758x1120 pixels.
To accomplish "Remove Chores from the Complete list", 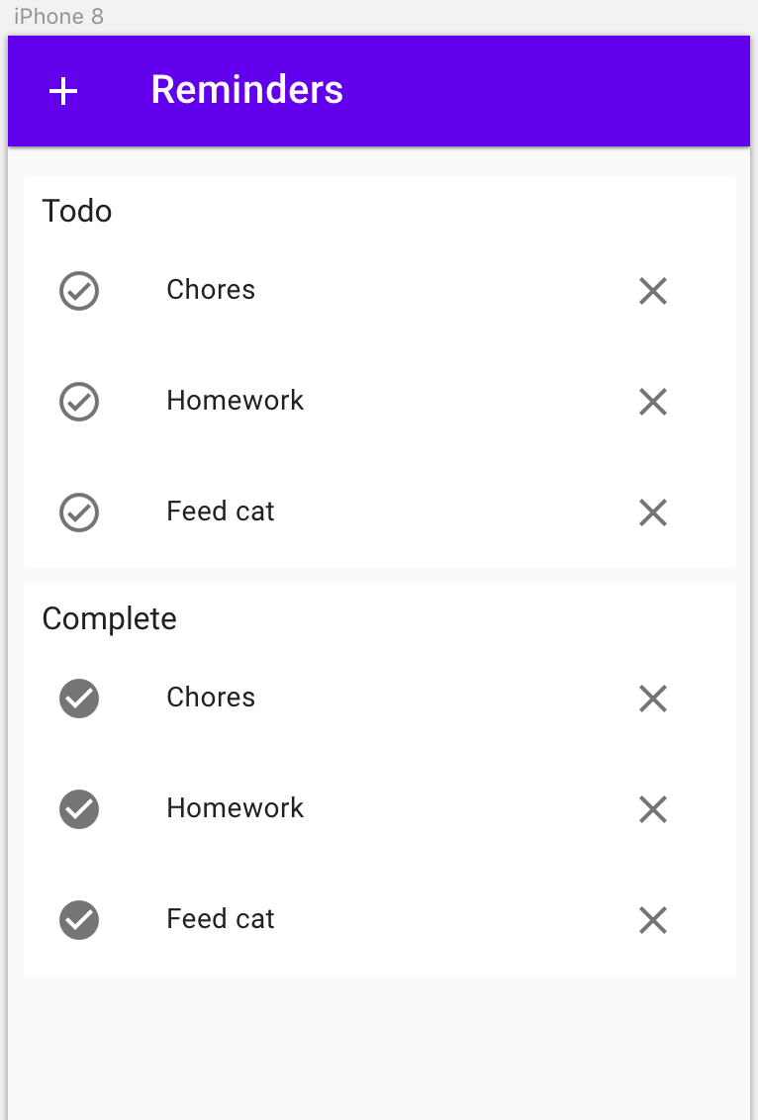I will (652, 699).
